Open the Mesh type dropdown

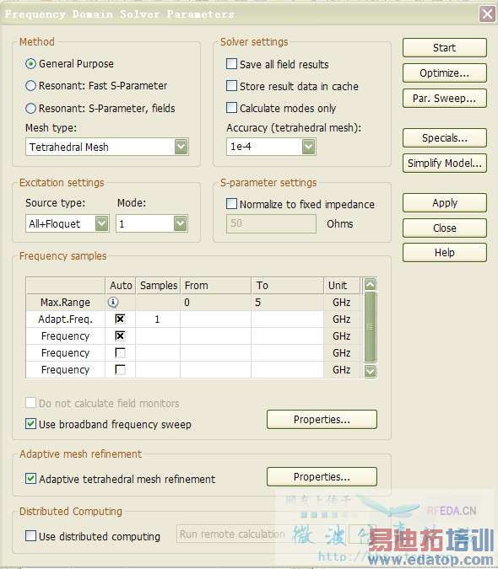tap(181, 147)
